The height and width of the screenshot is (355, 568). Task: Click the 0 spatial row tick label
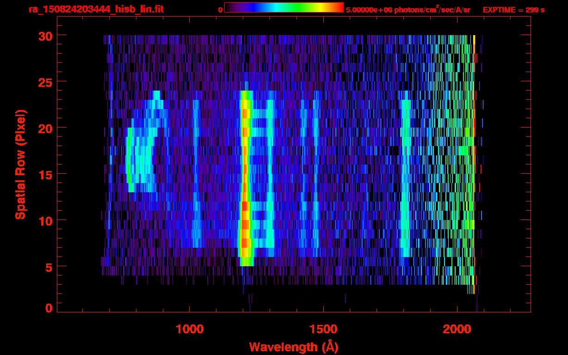click(48, 308)
